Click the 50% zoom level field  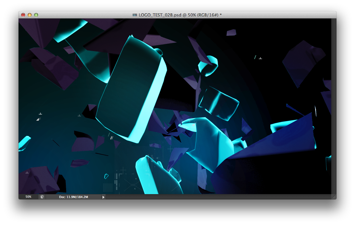(28, 197)
